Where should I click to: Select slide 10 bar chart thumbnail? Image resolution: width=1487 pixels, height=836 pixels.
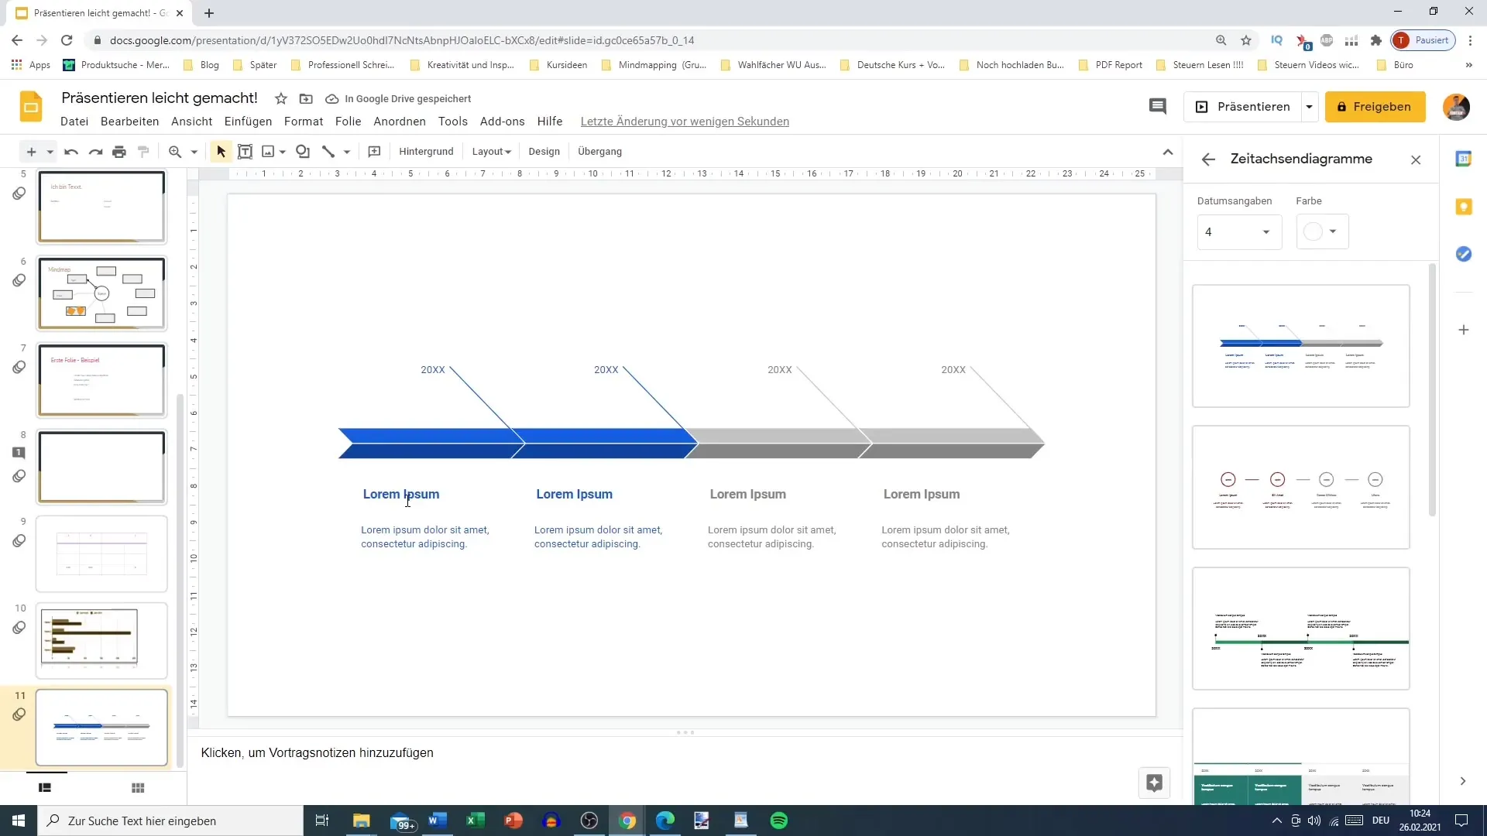pos(101,640)
